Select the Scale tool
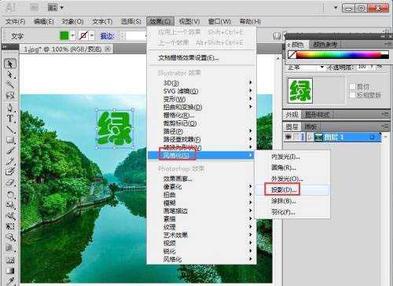Image resolution: width=393 pixels, height=286 pixels. 10,205
